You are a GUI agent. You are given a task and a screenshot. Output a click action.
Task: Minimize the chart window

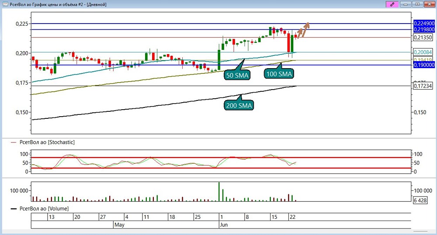coord(406,4)
